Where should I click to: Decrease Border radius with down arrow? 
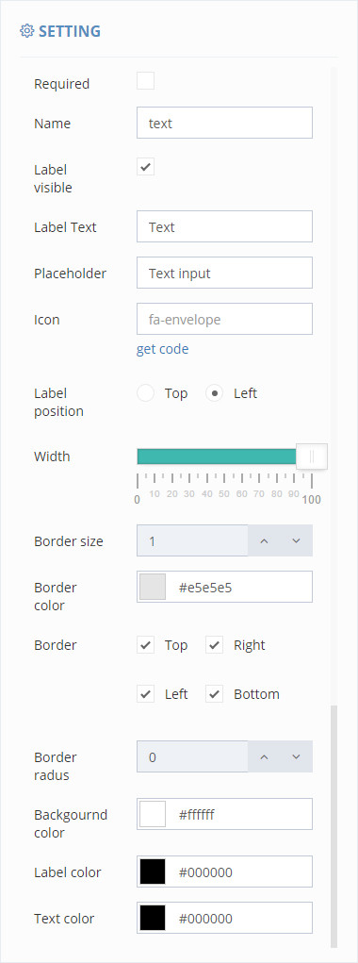click(297, 756)
